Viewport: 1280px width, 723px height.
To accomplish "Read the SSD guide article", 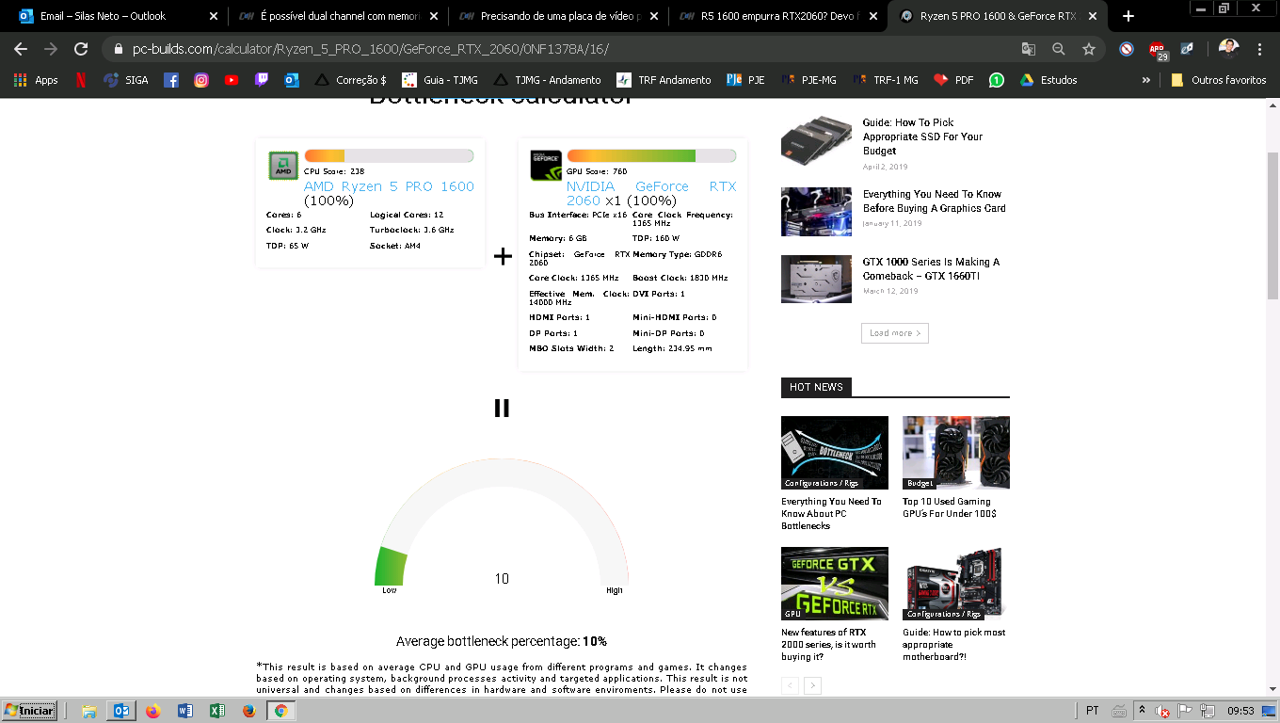I will click(x=922, y=137).
